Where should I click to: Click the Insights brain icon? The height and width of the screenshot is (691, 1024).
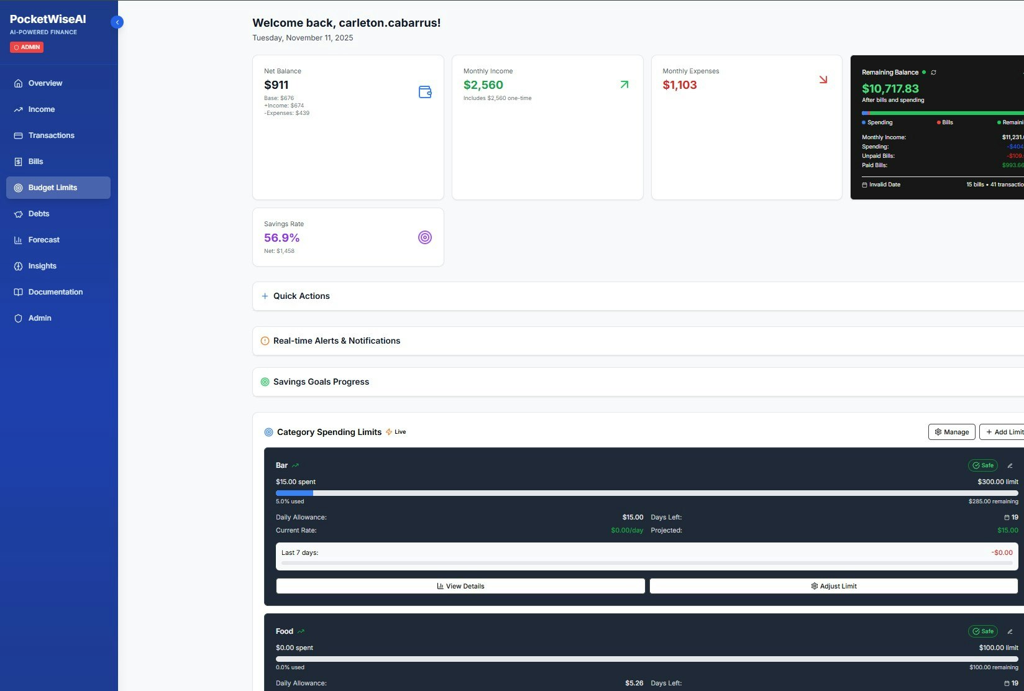pos(18,266)
